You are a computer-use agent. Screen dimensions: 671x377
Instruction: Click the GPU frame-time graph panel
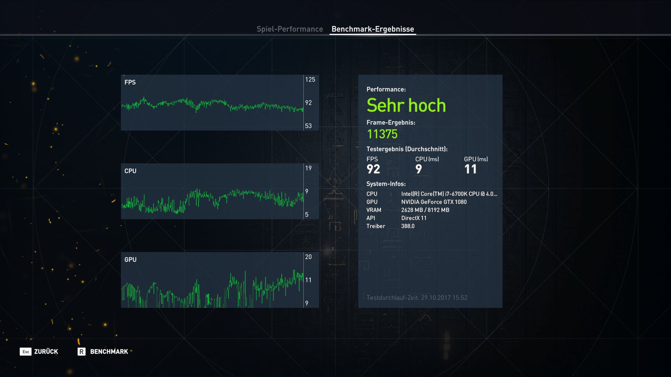212,280
